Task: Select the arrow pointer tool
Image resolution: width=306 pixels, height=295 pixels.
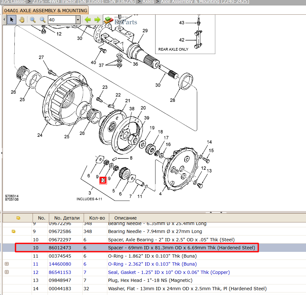Action: point(11,20)
